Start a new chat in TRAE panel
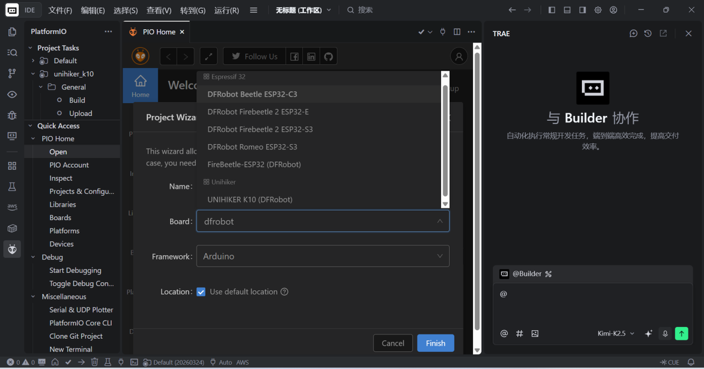The width and height of the screenshot is (704, 369). coord(634,33)
